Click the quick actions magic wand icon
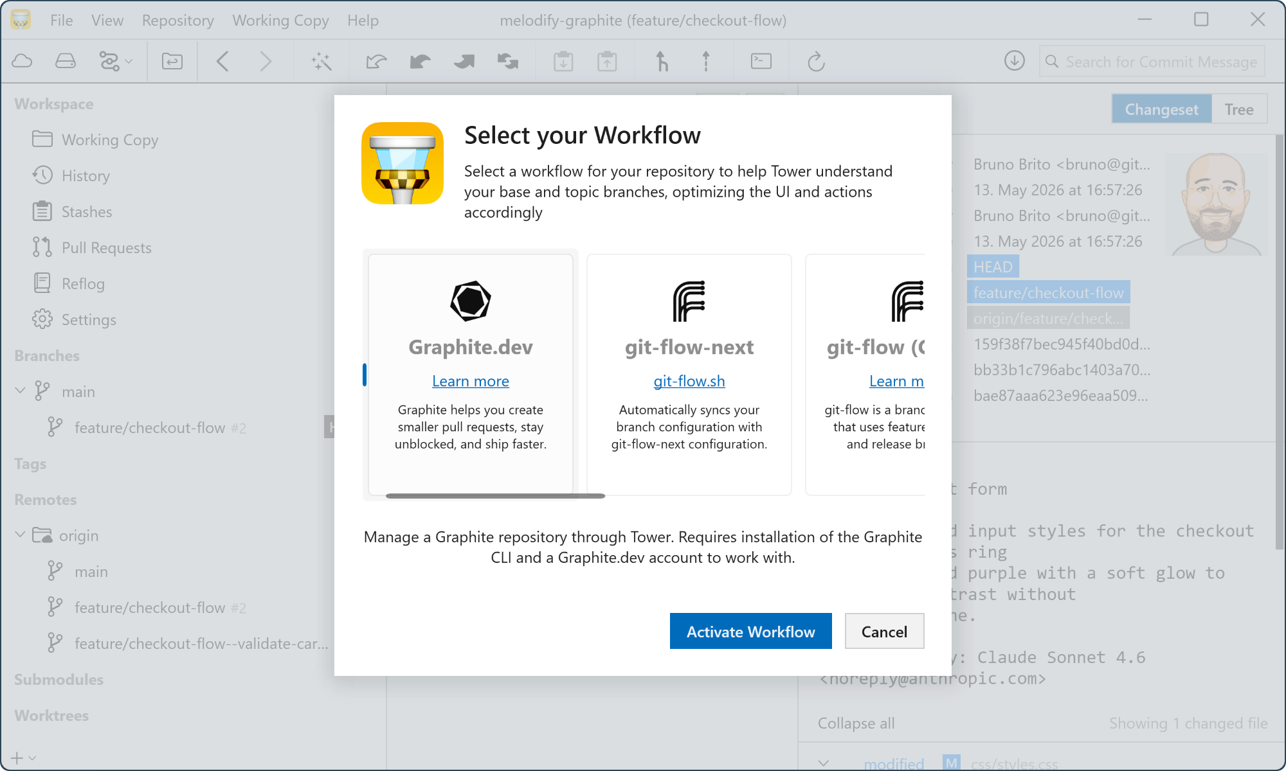Image resolution: width=1286 pixels, height=771 pixels. (321, 62)
